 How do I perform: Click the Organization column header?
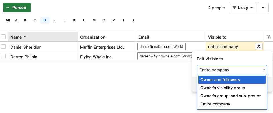(107, 37)
